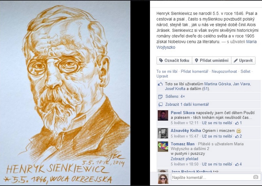Unlike Pavel Sikora's comment
Viewport: 262px width, 186px height.
click(x=217, y=123)
